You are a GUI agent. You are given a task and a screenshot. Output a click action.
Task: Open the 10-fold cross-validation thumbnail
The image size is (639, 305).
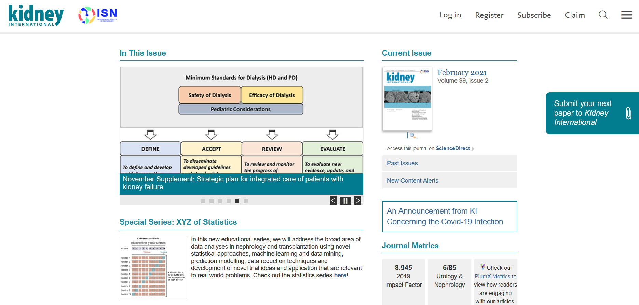153,267
